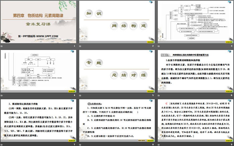Viewport: 234px width, 146px height.
Task: Click slide number 2 label
Action: (153, 46)
